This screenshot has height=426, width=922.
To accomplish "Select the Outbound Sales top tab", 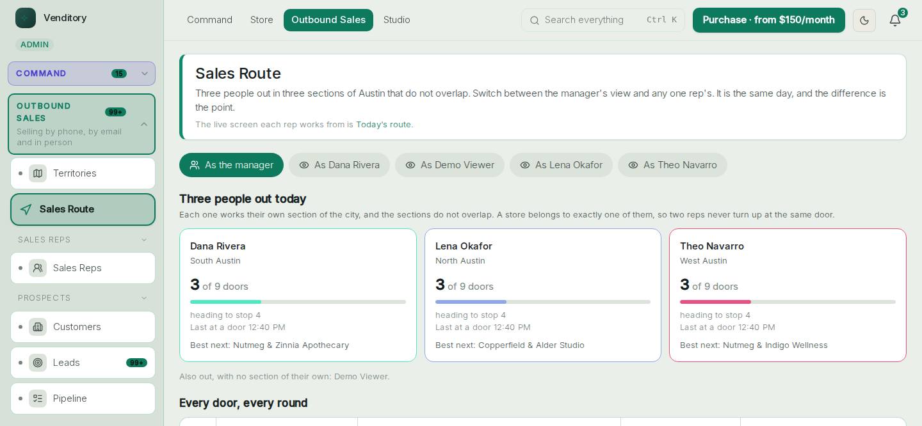I will pos(328,20).
